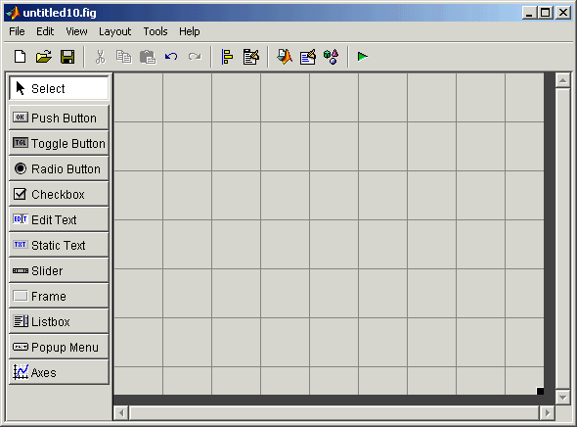Pick the Toggle Button component
Image resolution: width=577 pixels, height=427 pixels.
59,143
